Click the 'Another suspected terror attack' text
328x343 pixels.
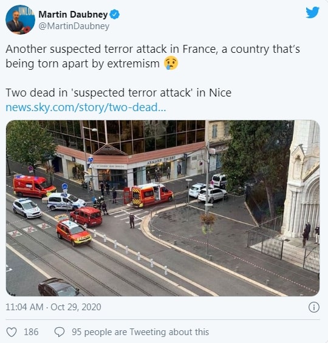click(86, 49)
